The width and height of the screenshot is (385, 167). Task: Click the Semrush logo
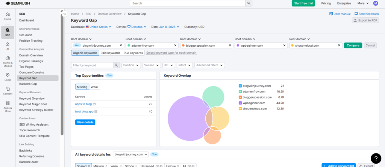(x=17, y=3)
